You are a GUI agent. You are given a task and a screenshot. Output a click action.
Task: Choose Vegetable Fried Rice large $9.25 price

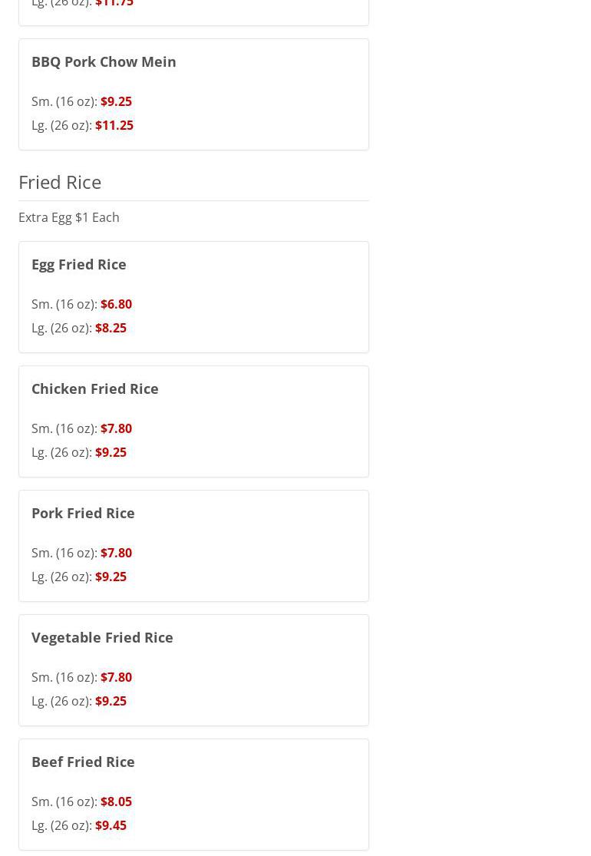pos(111,701)
